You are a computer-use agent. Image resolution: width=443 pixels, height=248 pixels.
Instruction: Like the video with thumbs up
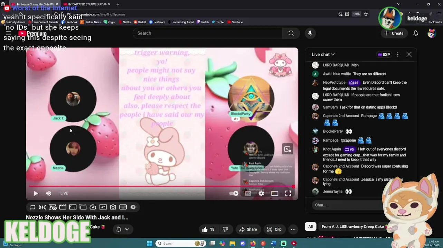208,229
